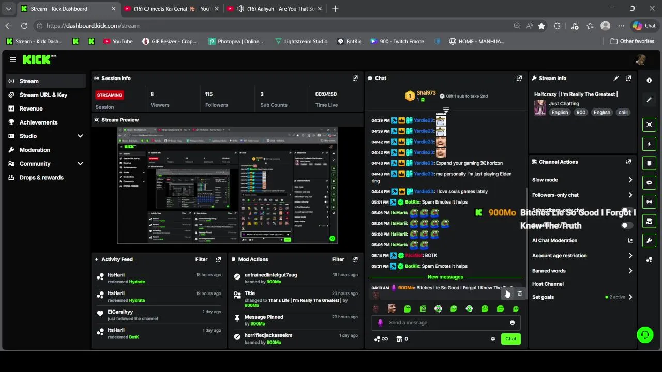Image resolution: width=662 pixels, height=372 pixels.
Task: Mute the Aaliyah YouTube tab audio icon
Action: click(x=240, y=9)
